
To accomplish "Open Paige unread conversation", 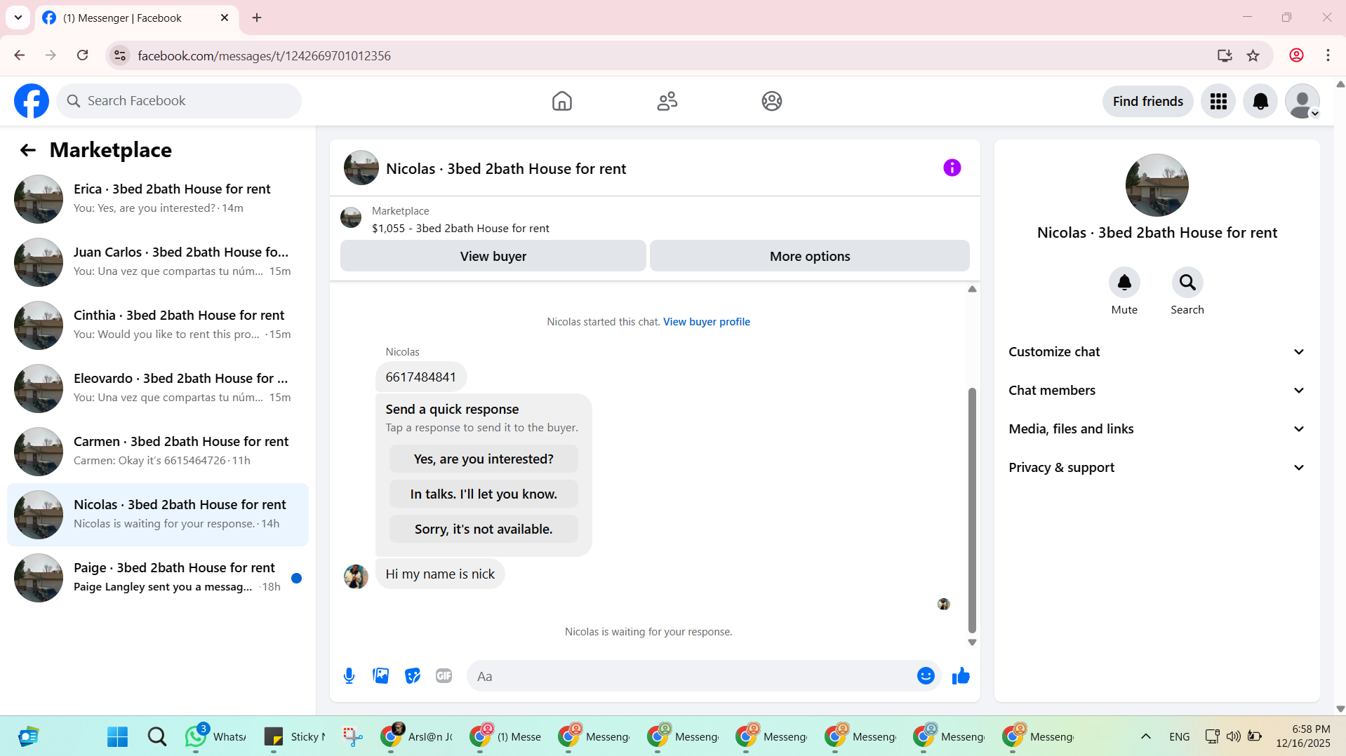I will click(x=158, y=578).
